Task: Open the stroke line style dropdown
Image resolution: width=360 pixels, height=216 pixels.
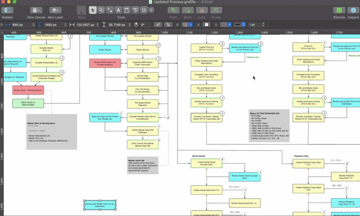Action: [x=243, y=24]
